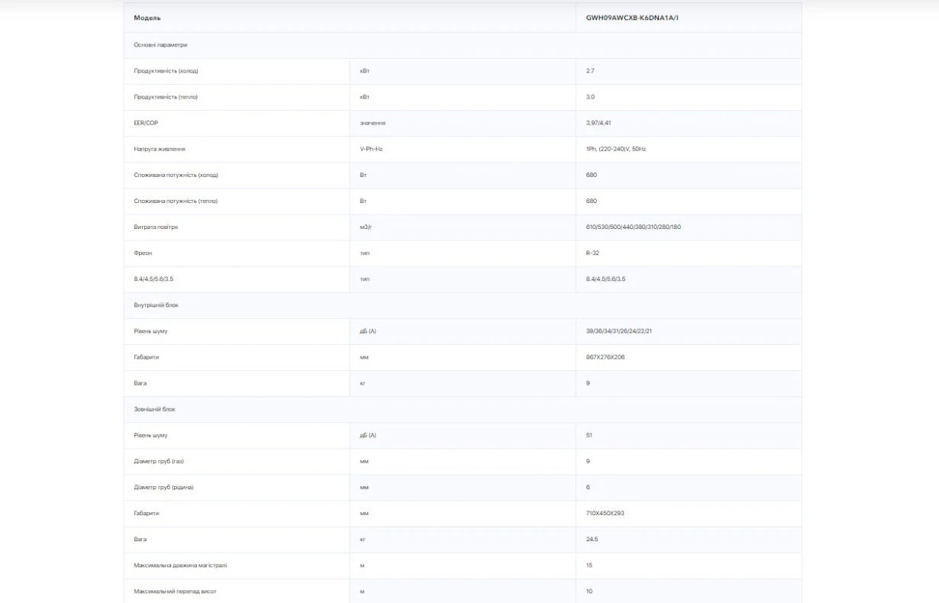Click "кг" unit in the 24.5 row
Screen dimensions: 939x603
[363, 539]
